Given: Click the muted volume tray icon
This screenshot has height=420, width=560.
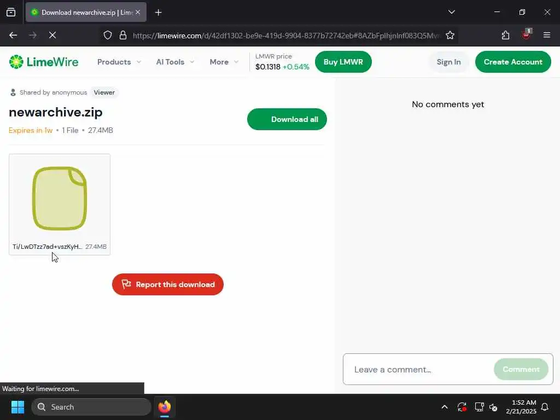Looking at the screenshot, I should [494, 407].
